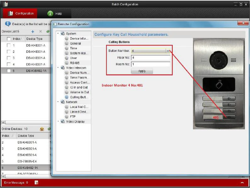
Task: Select online device DS-7908N-E4
Action: click(26, 161)
